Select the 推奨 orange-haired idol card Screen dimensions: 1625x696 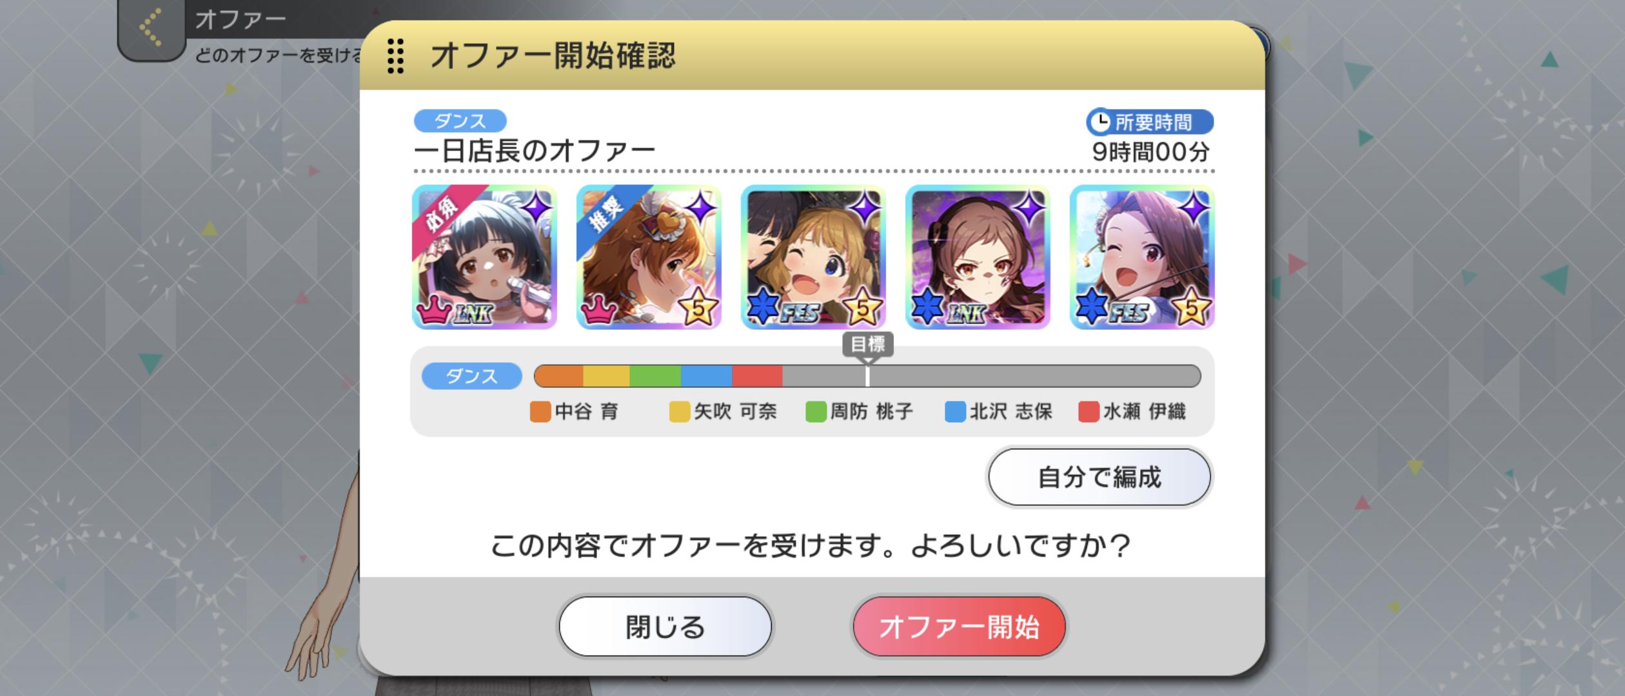(x=649, y=257)
